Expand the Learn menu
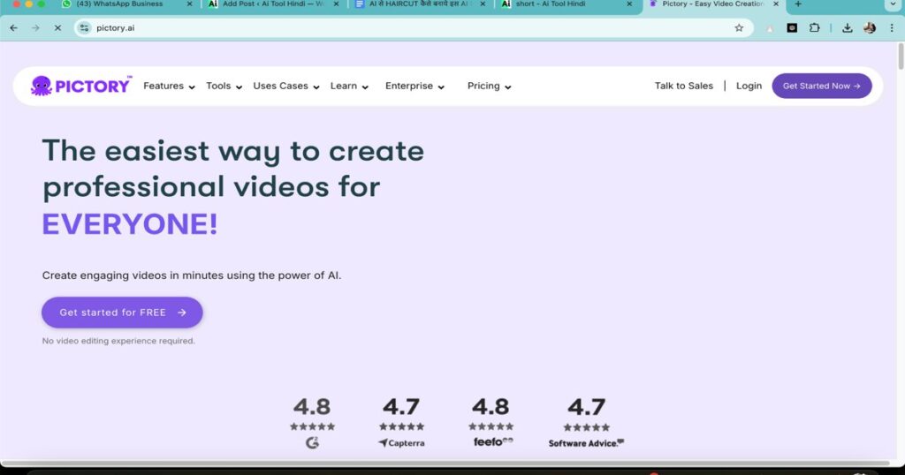Screen dimensions: 905x475 349,86
